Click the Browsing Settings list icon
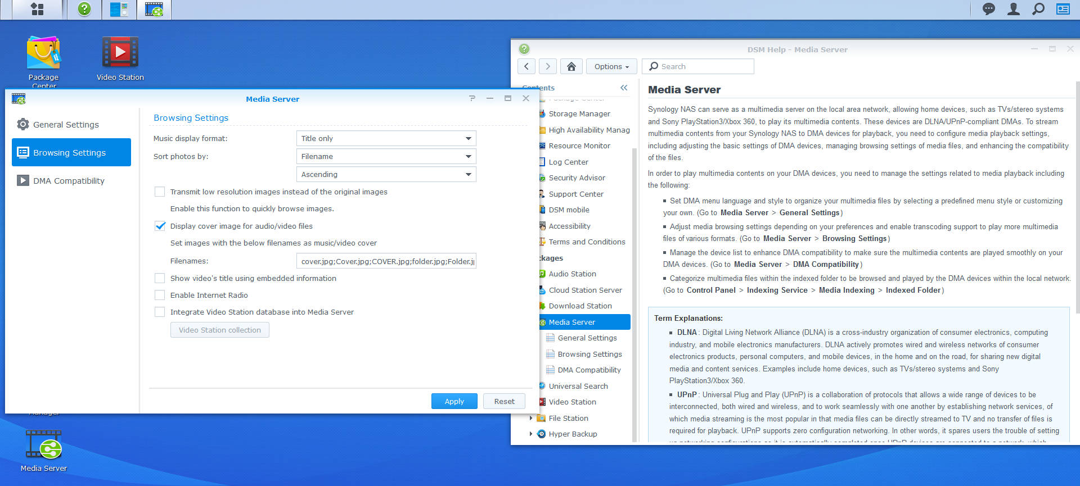 click(x=23, y=152)
